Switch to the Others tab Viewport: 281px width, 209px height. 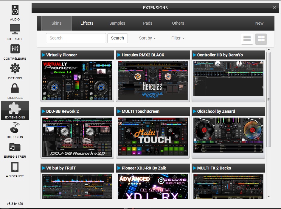pyautogui.click(x=178, y=23)
